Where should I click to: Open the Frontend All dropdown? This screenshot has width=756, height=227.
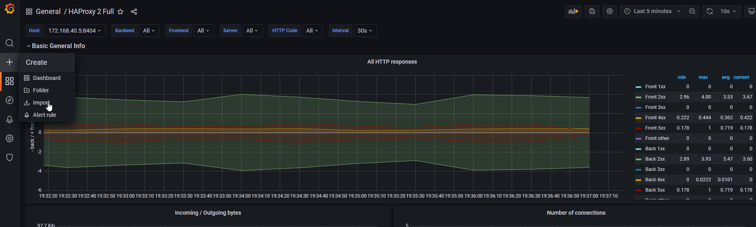point(204,31)
